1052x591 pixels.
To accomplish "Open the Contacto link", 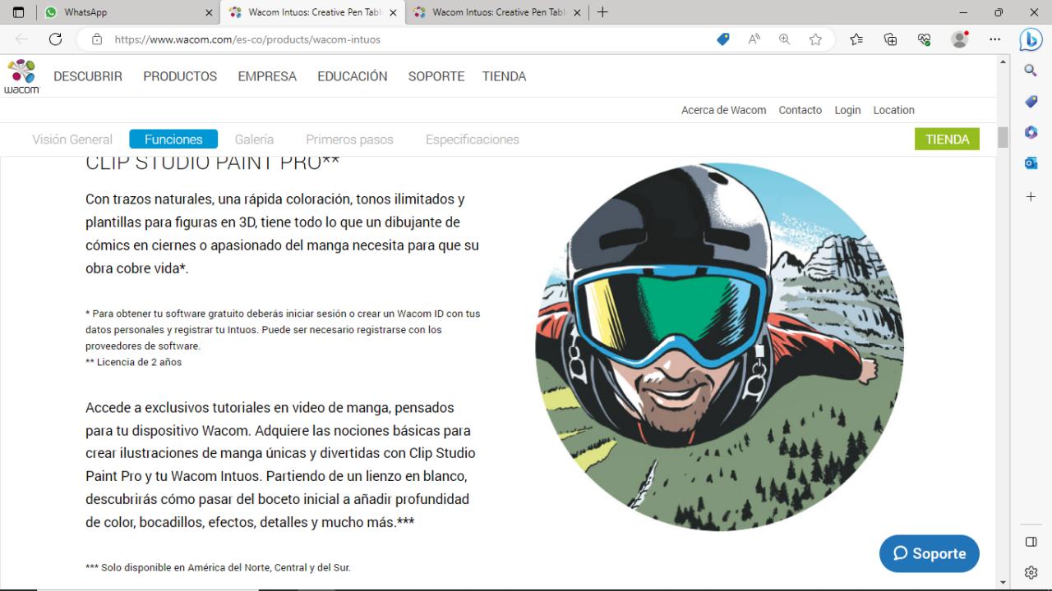I will (801, 110).
